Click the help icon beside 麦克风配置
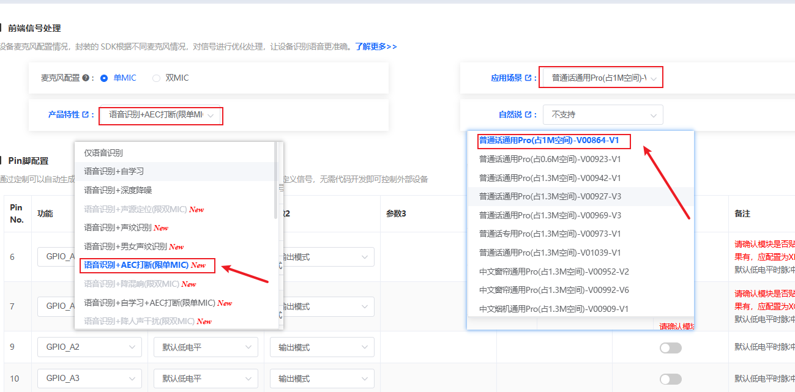Screen dimensions: 795x392 (x=85, y=78)
